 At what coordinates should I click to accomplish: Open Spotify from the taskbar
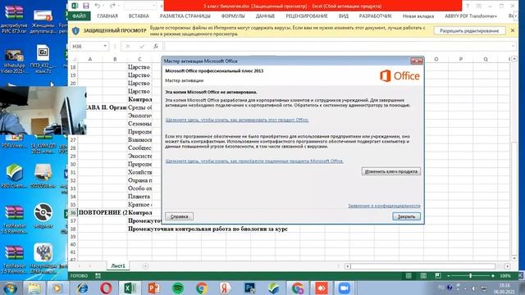(178, 288)
